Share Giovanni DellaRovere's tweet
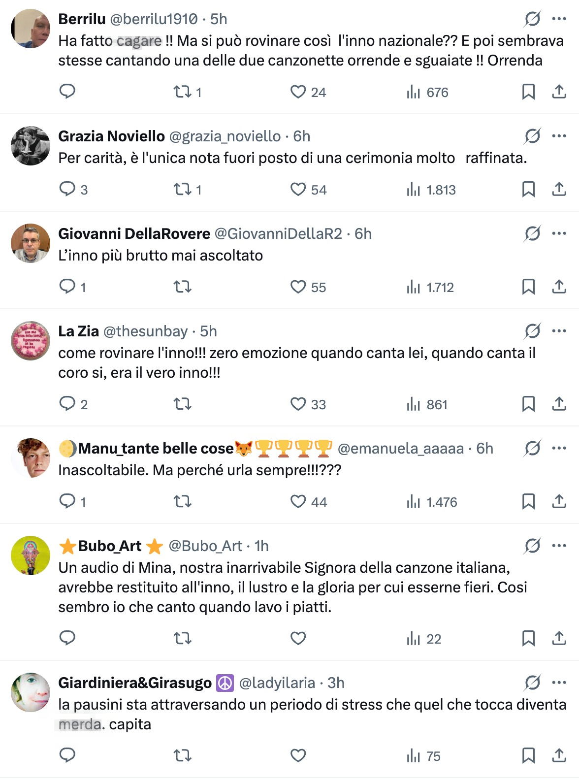The height and width of the screenshot is (783, 579). pyautogui.click(x=559, y=287)
